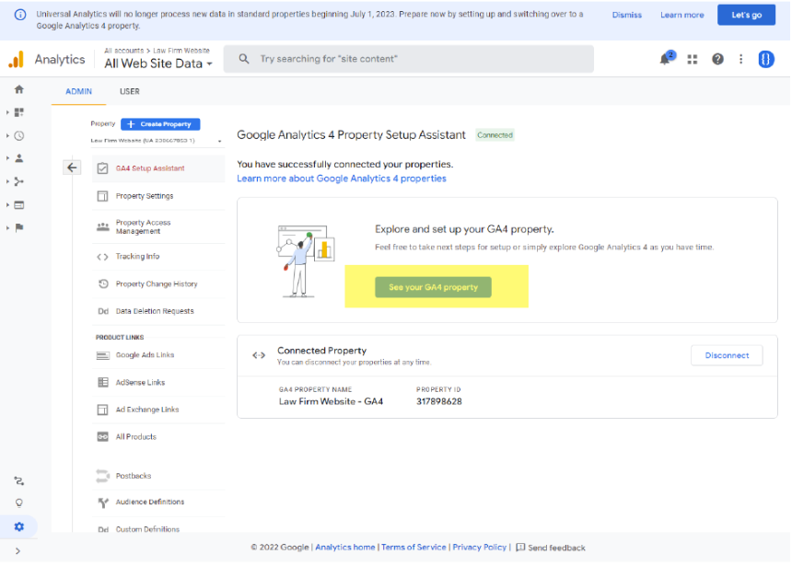792x566 pixels.
Task: Click the Disconnect button
Action: point(727,355)
